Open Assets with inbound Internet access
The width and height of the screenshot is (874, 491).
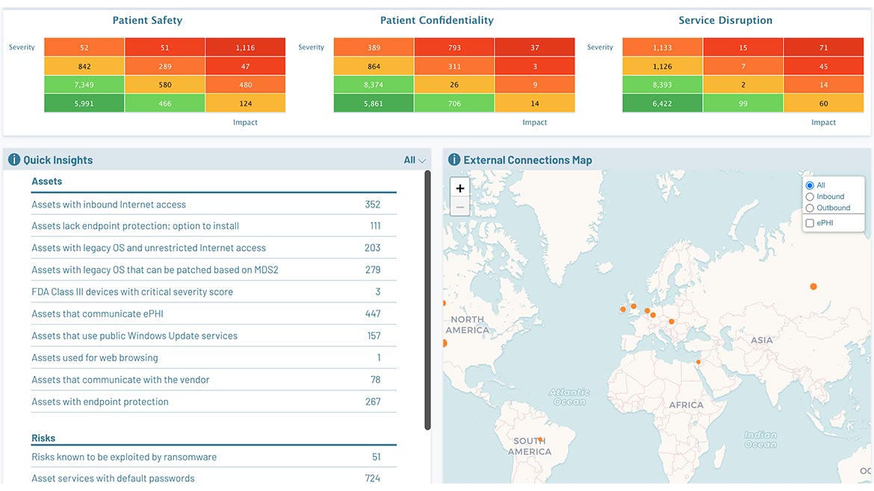[109, 204]
